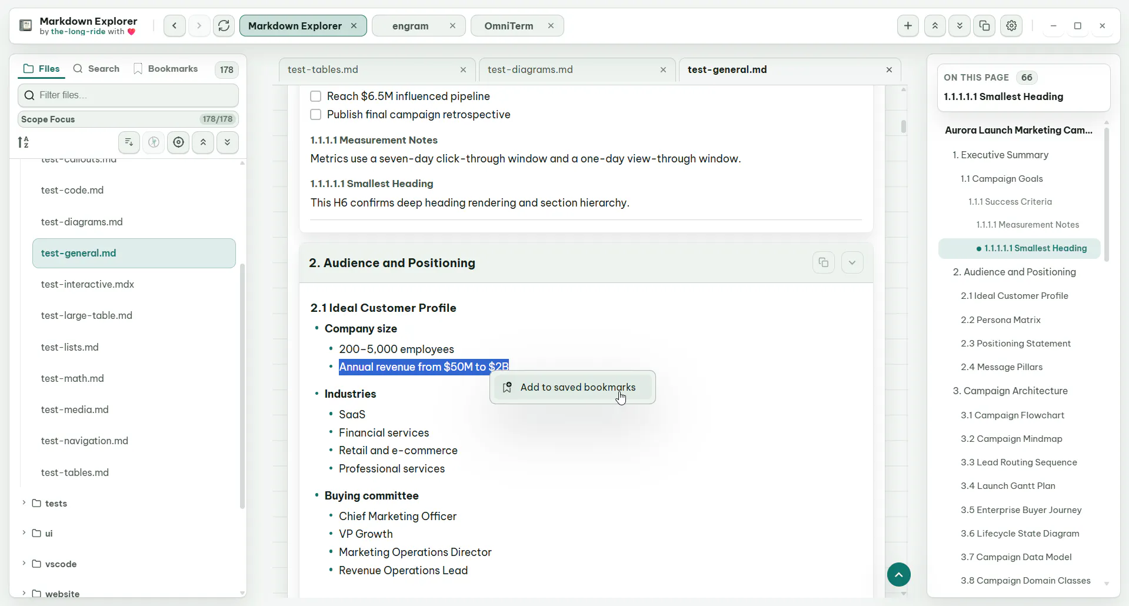Locate current file with the target icon
This screenshot has width=1129, height=606.
click(178, 142)
